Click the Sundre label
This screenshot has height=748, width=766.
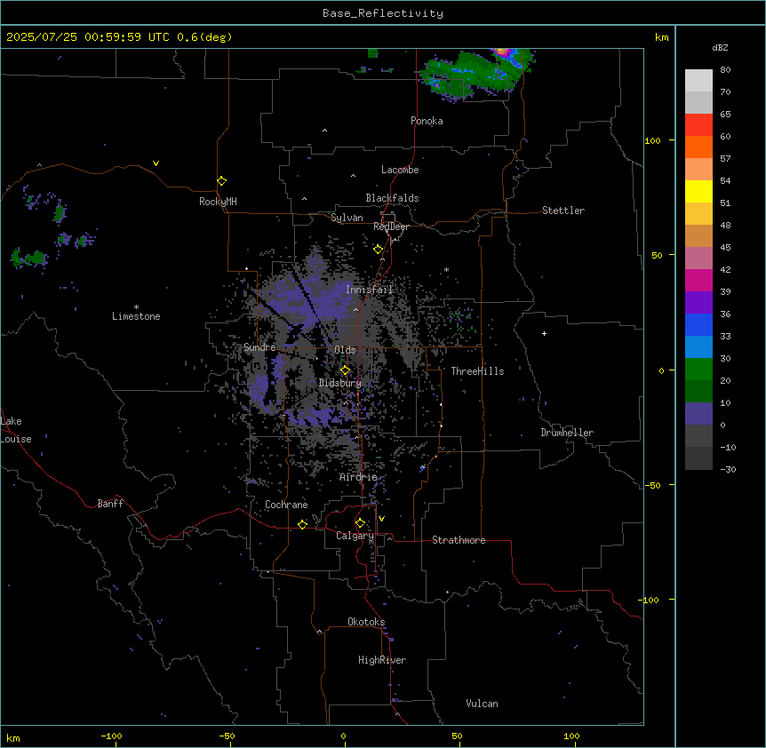(x=259, y=347)
